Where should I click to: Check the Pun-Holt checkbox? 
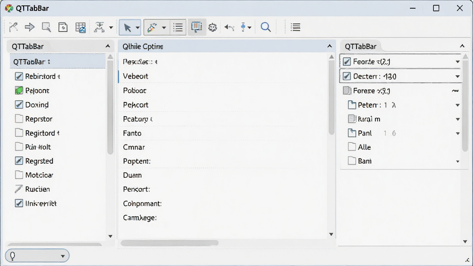point(18,146)
